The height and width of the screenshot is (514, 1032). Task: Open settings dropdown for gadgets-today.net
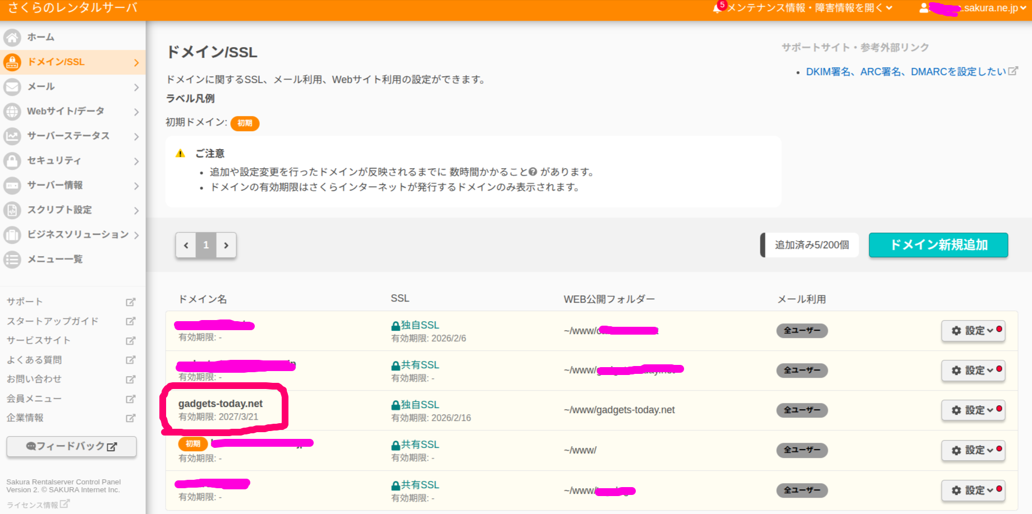click(x=973, y=410)
